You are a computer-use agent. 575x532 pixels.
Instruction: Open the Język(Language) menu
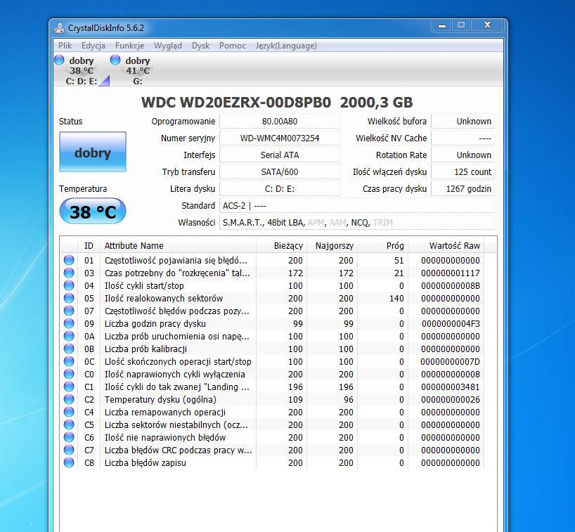[286, 46]
